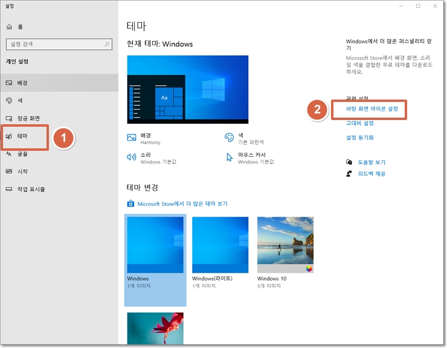Image resolution: width=447 pixels, height=348 pixels.
Task: Click the Home (홈) icon in sidebar
Action: click(x=9, y=27)
